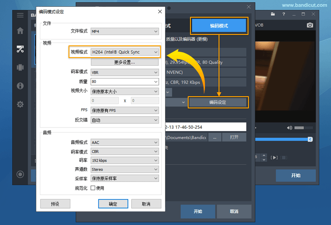The height and width of the screenshot is (225, 331).
Task: Click the Bandicam record circle icon
Action: tap(20, 174)
